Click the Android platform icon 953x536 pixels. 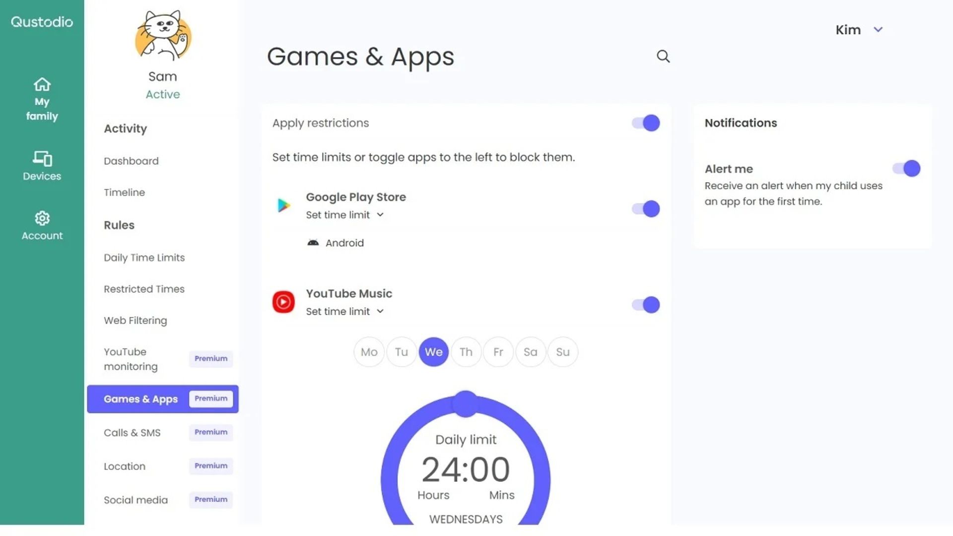pos(314,243)
